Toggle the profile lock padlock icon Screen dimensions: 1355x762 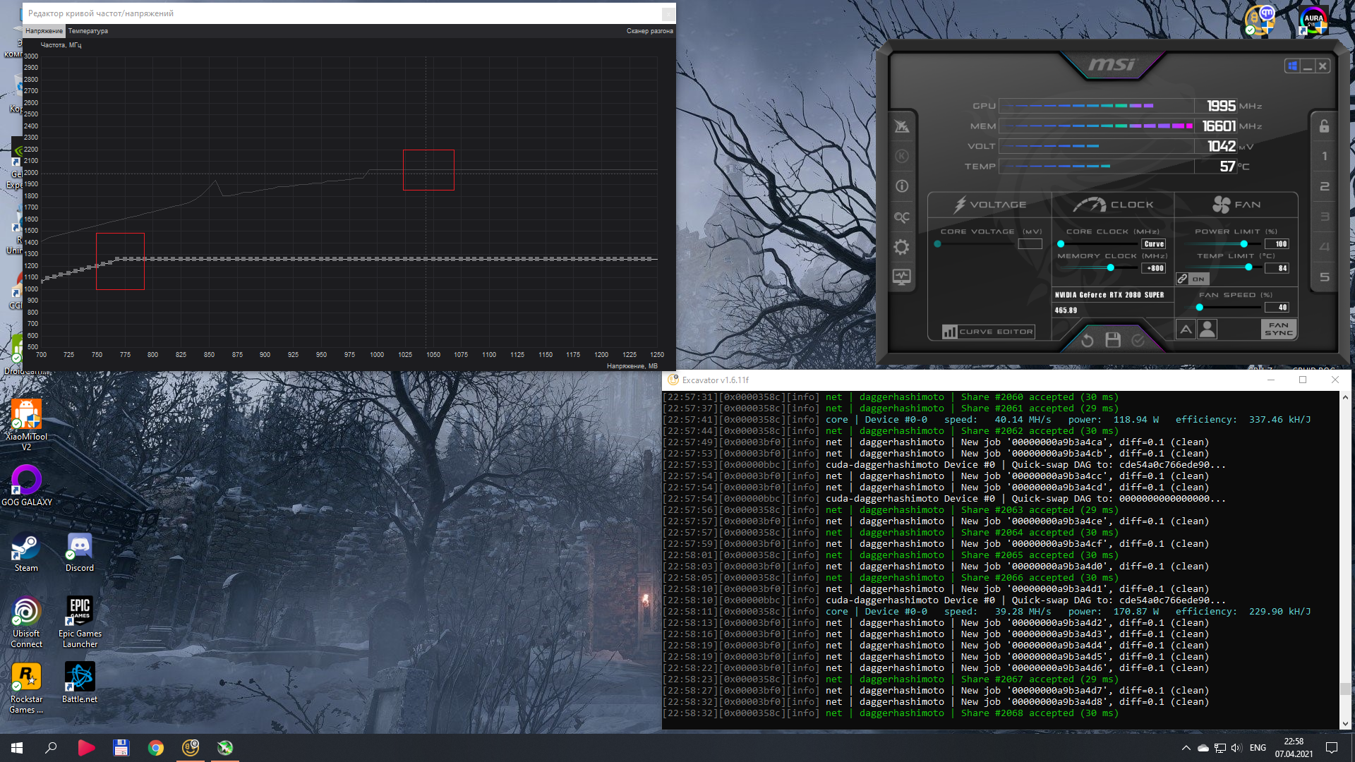[1324, 126]
